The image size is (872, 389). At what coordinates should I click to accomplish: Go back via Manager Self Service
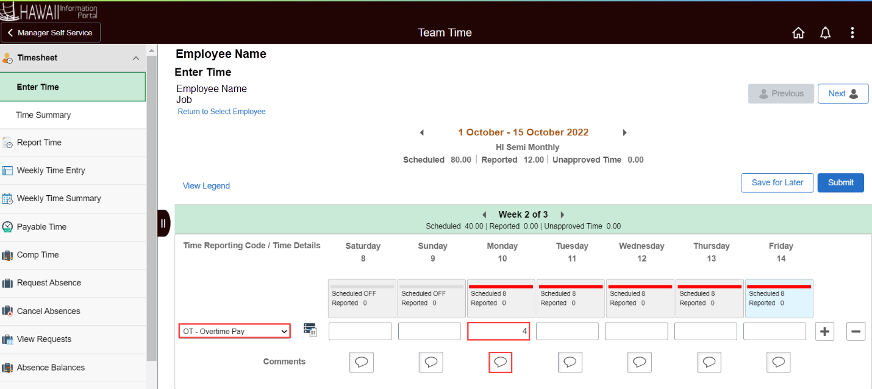[x=51, y=33]
